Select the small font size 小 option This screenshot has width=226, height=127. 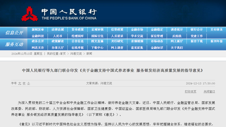(x=28, y=83)
